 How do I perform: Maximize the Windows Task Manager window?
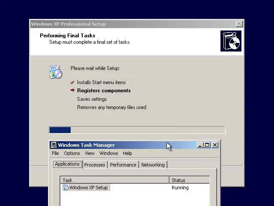coord(207,145)
